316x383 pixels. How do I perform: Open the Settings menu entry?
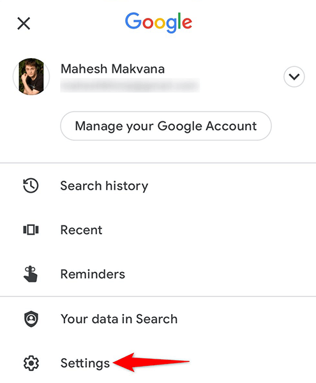point(158,363)
